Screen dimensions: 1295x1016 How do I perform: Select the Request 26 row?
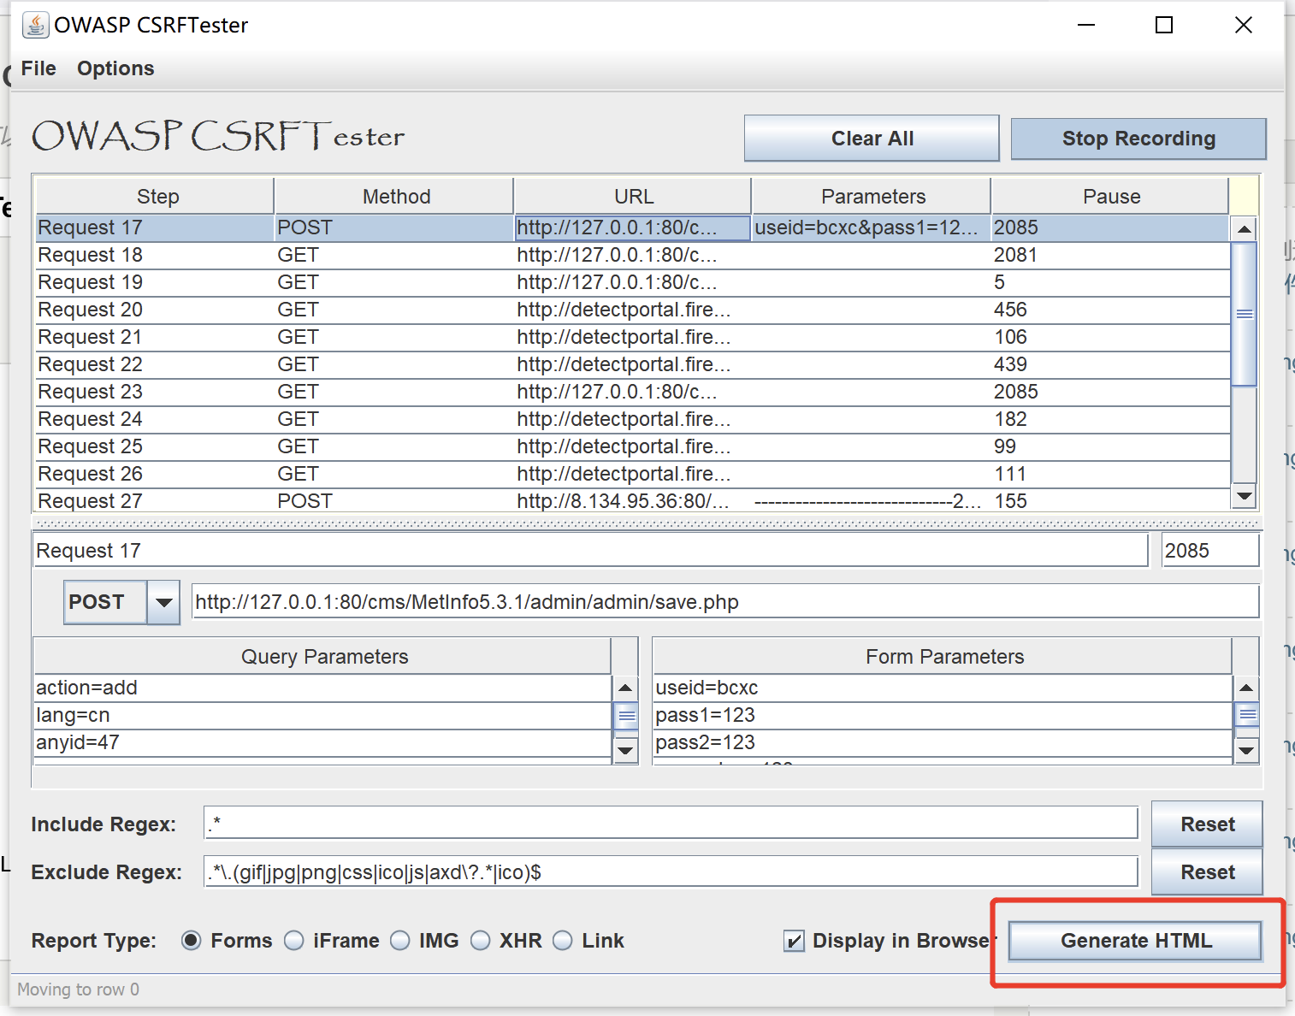633,474
